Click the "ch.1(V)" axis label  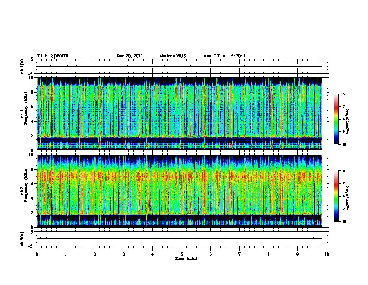coord(22,66)
